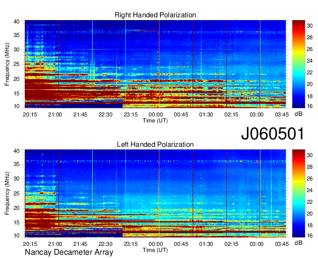Screen dimensions: 318x258
Task: Click the 03:45 time tick of the bottom plot
Action: pos(282,244)
